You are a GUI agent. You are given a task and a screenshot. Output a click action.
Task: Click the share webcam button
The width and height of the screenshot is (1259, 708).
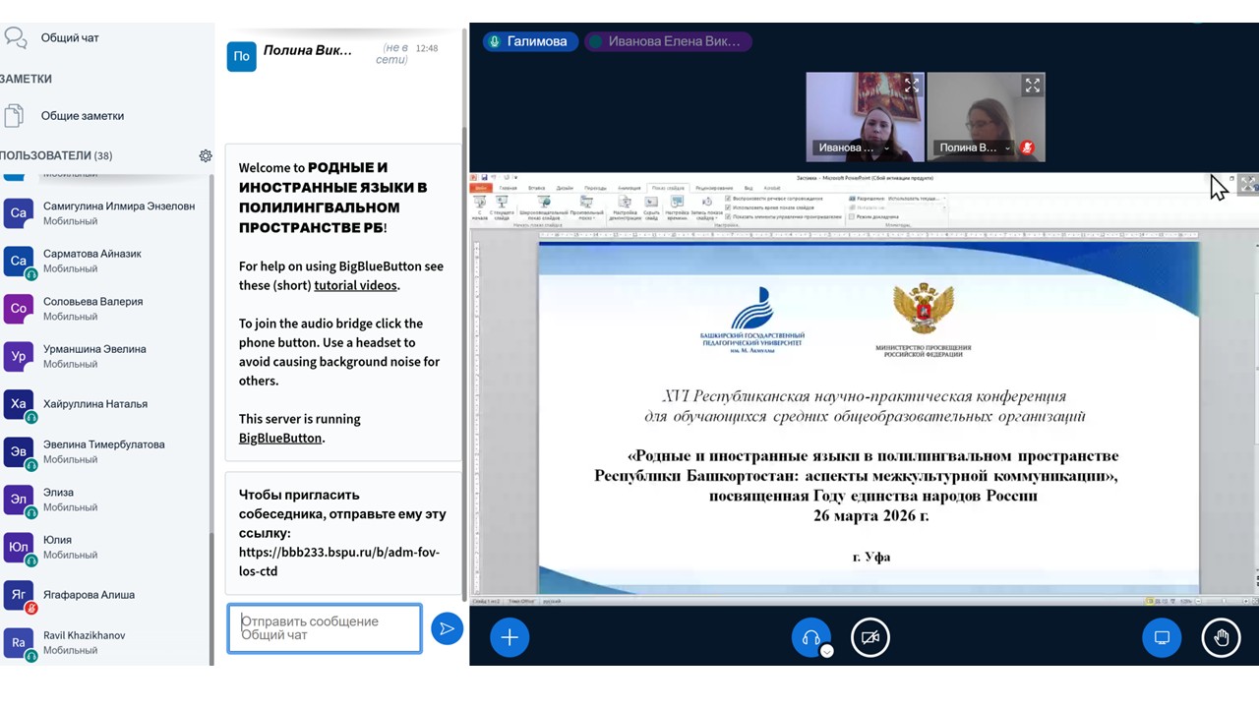point(869,637)
